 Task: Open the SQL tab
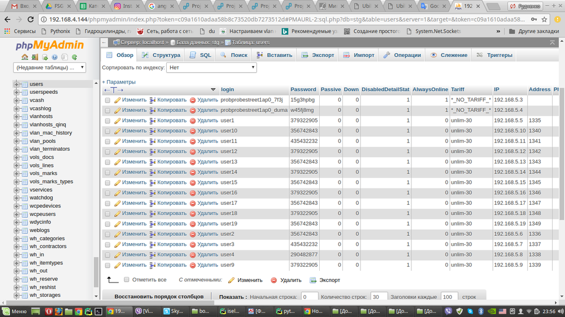201,55
